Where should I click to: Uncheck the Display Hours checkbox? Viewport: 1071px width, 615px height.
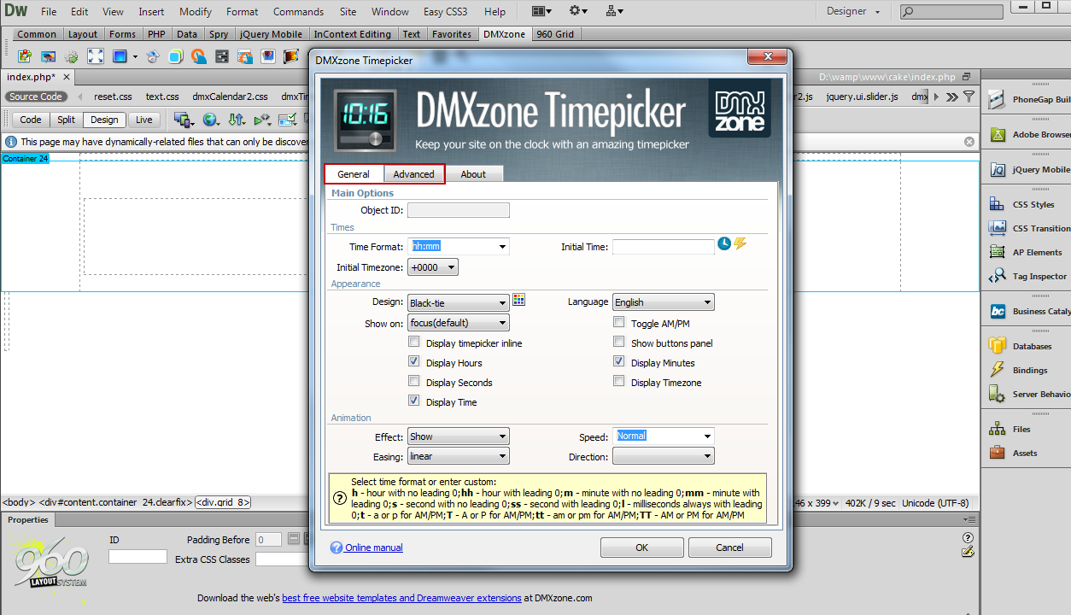(x=414, y=362)
